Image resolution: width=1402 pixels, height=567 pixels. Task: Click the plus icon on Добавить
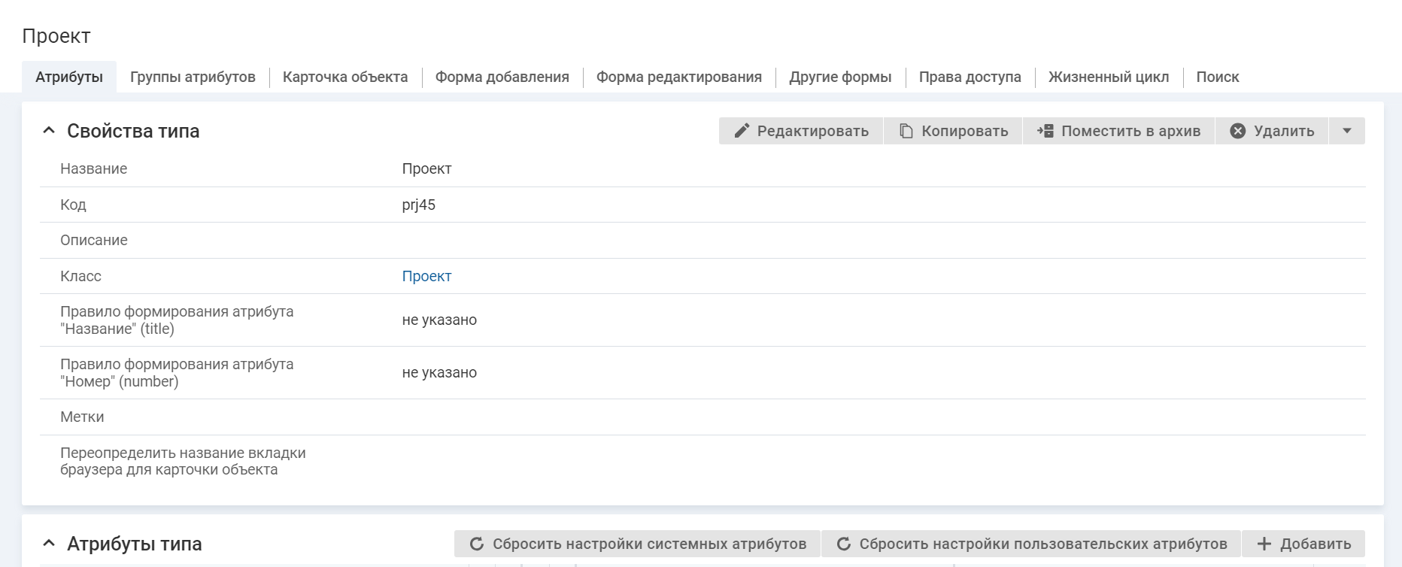coord(1264,544)
